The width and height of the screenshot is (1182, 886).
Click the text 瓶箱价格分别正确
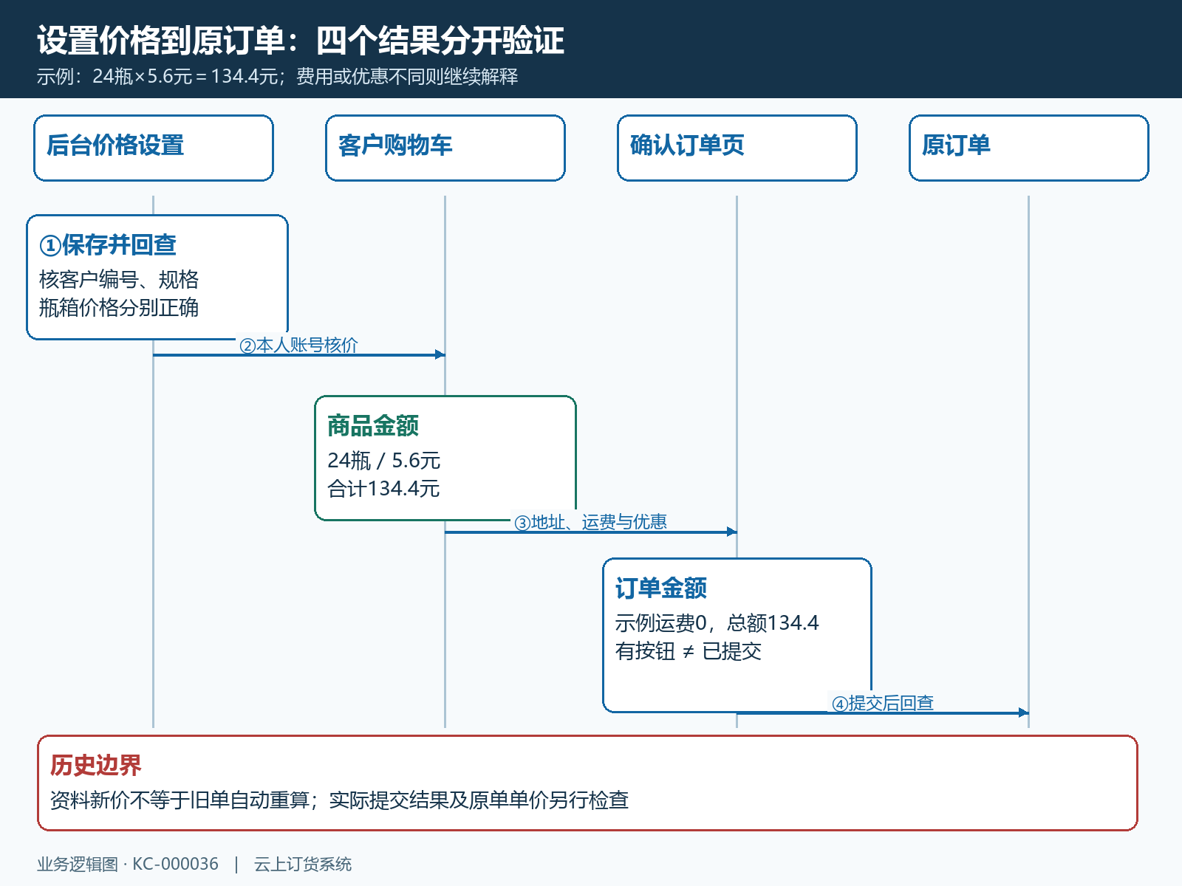click(119, 308)
